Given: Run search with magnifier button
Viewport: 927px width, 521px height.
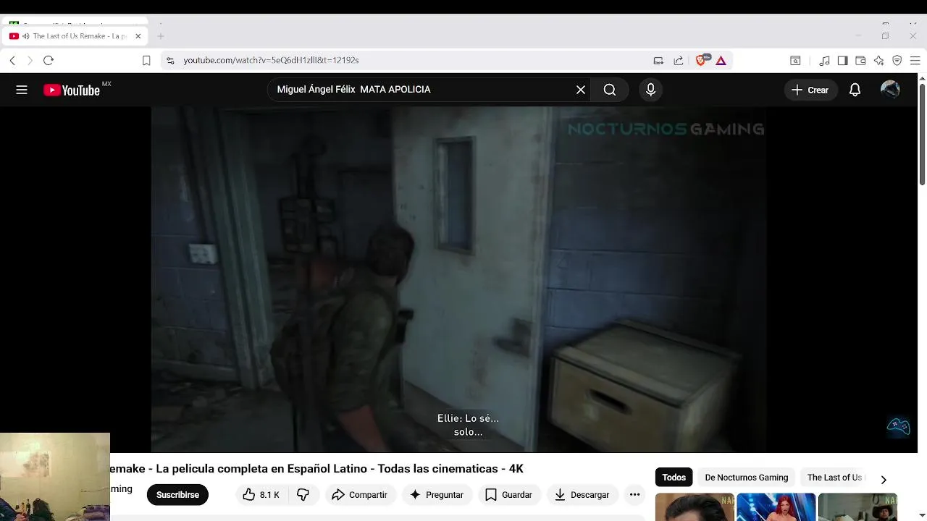Looking at the screenshot, I should [x=610, y=90].
